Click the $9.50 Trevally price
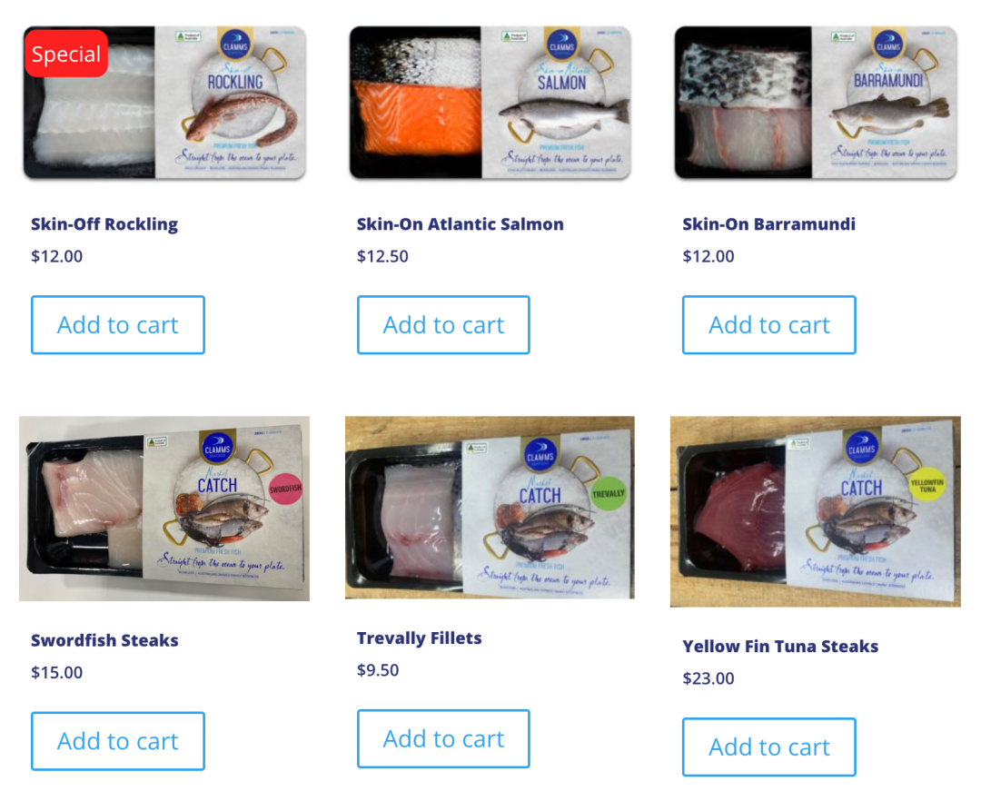This screenshot has width=981, height=791. point(378,670)
